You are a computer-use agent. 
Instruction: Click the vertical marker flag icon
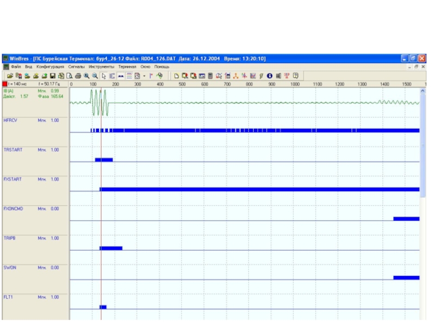151,76
